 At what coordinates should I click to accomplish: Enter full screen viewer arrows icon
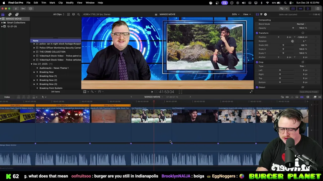click(251, 92)
